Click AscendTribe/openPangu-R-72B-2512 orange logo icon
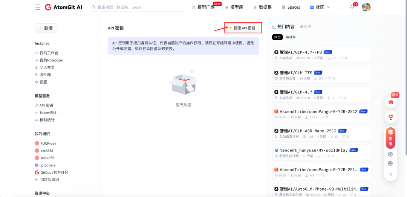 tap(276, 111)
